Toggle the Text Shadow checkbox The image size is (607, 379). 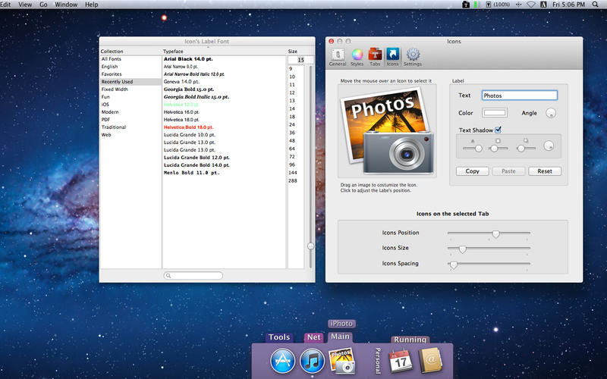coord(498,130)
